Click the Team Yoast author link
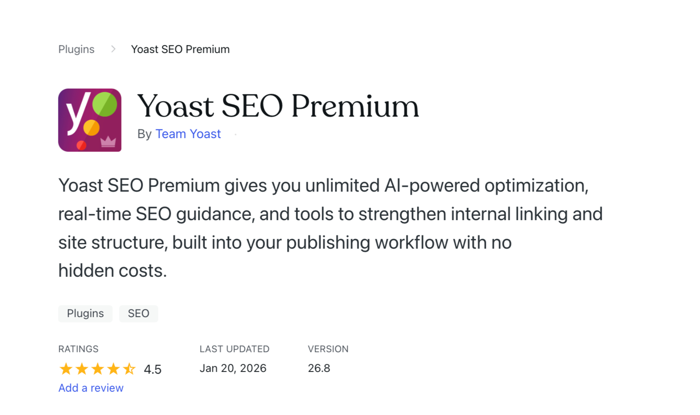Viewport: 700px width, 415px height. 188,134
